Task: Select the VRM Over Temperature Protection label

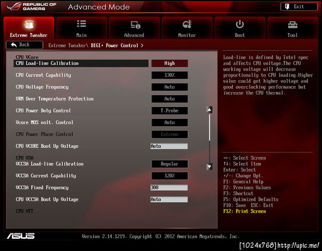Action: pyautogui.click(x=55, y=99)
